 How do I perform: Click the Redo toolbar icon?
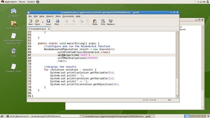[x=73, y=22]
